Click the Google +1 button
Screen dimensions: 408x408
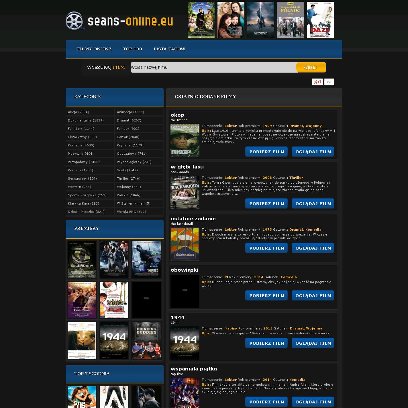[x=317, y=82]
